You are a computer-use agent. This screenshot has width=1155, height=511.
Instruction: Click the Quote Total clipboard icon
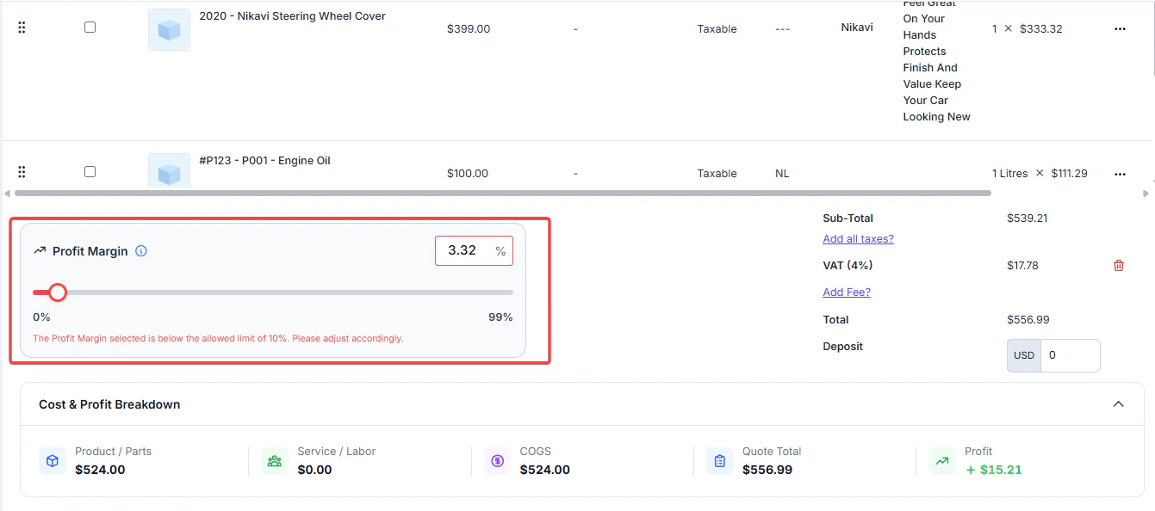720,461
